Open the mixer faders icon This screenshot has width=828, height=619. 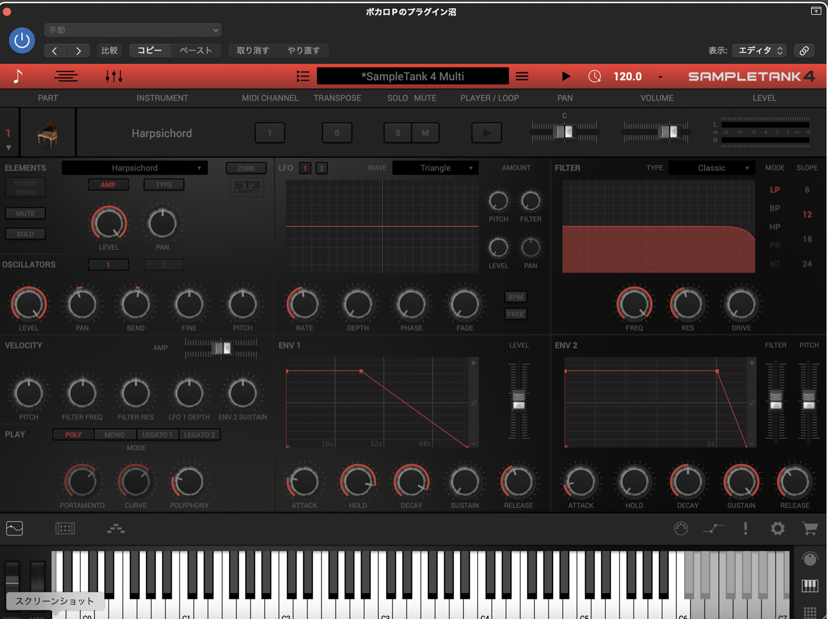pyautogui.click(x=114, y=77)
